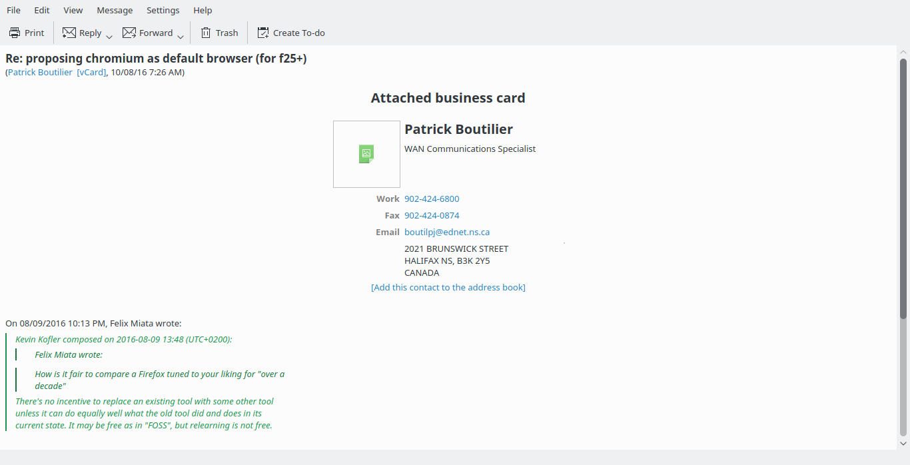This screenshot has width=910, height=465.
Task: Click '2021 BRUNSWICK STREET' address line
Action: [x=456, y=248]
